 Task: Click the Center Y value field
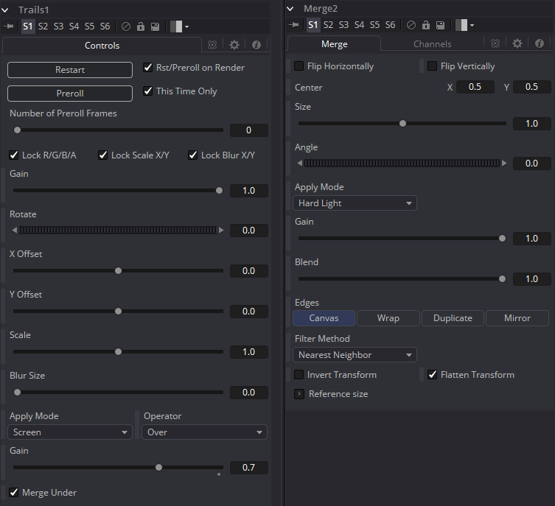(x=531, y=87)
